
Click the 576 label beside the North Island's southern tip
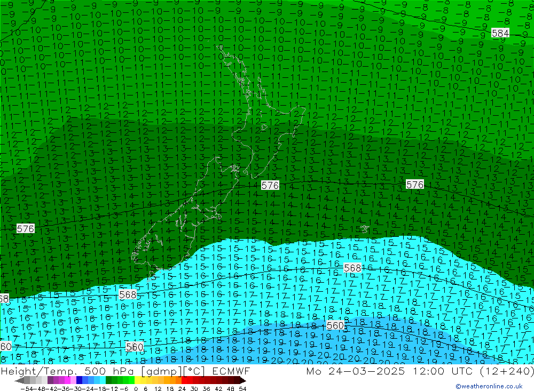270,186
